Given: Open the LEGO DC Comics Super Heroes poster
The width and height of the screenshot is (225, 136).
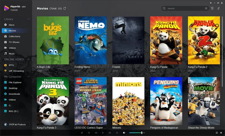Looking at the screenshot, I should coord(91,101).
